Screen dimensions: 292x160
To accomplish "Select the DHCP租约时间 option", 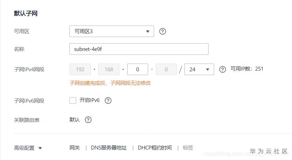I will 155,148.
